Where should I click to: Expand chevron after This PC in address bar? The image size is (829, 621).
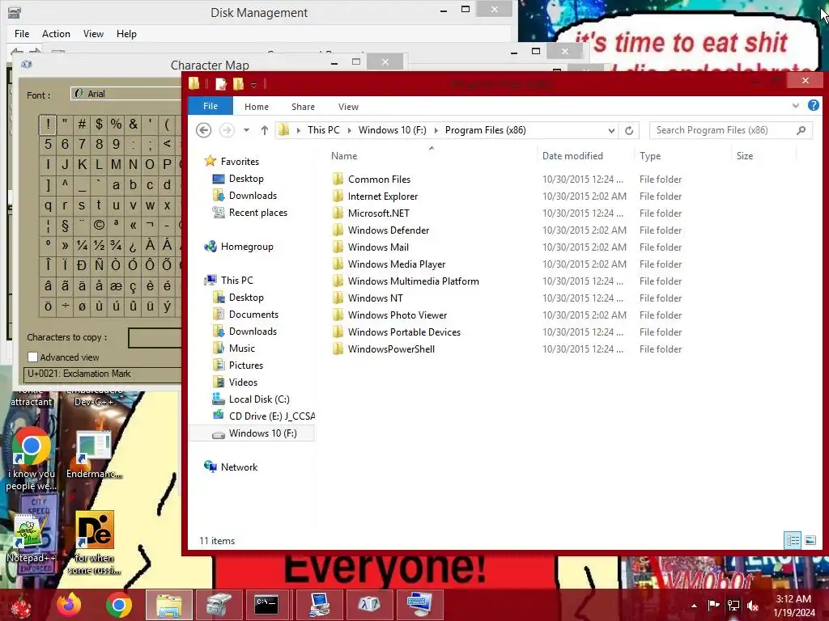tap(350, 130)
